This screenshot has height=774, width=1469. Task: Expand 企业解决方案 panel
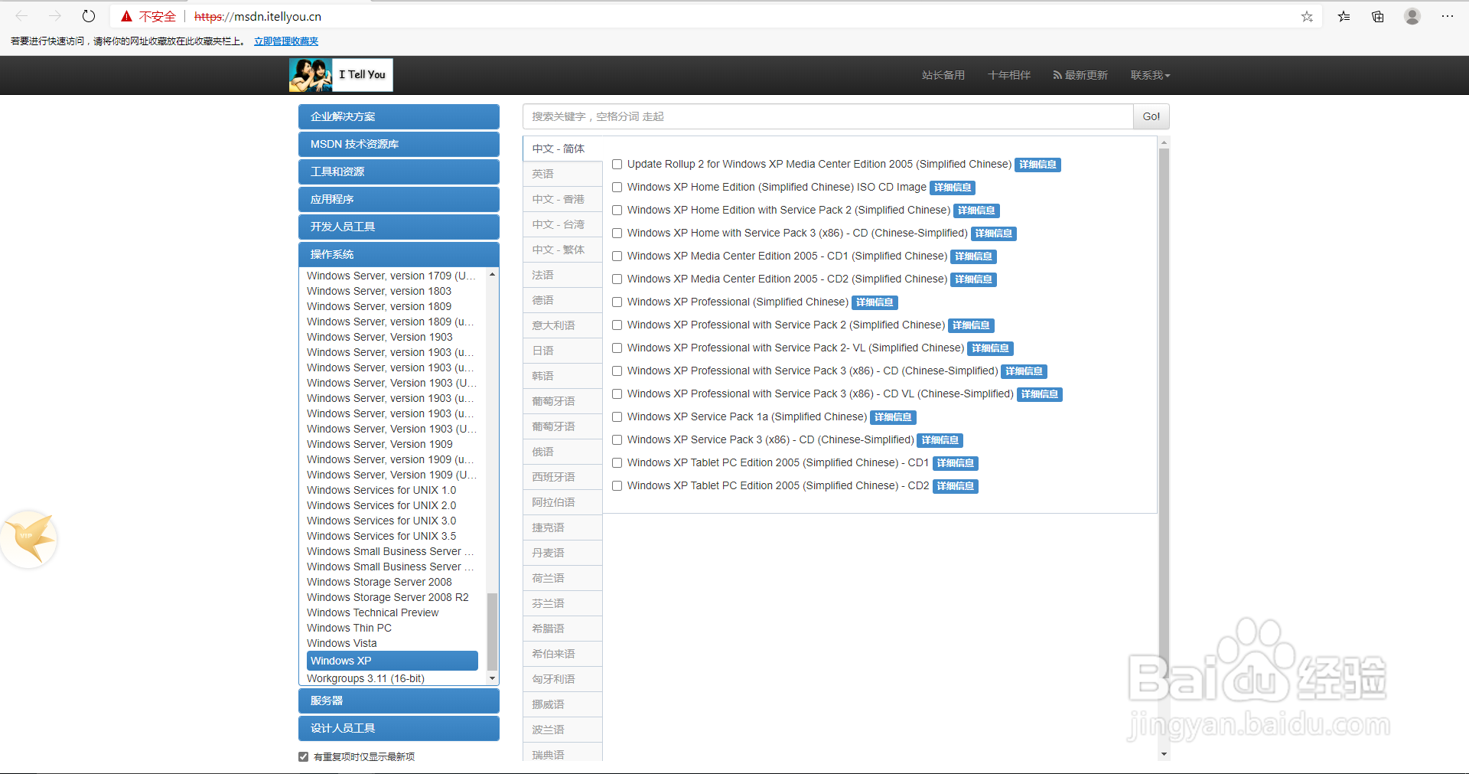pyautogui.click(x=399, y=116)
